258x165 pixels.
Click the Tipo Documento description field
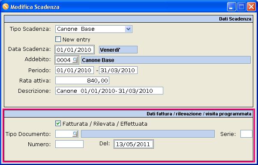[148, 134]
